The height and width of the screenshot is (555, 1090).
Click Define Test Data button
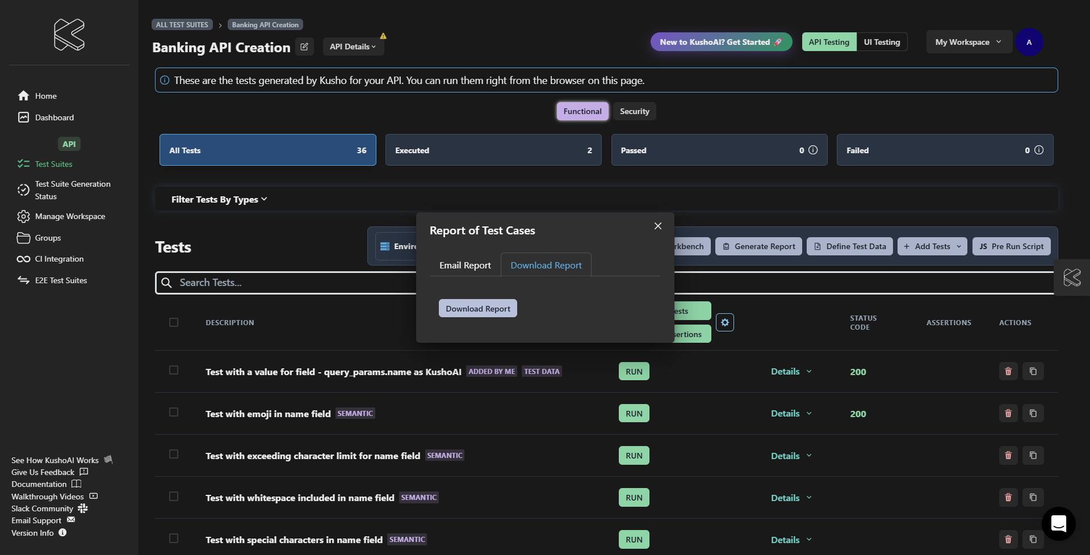click(x=850, y=246)
